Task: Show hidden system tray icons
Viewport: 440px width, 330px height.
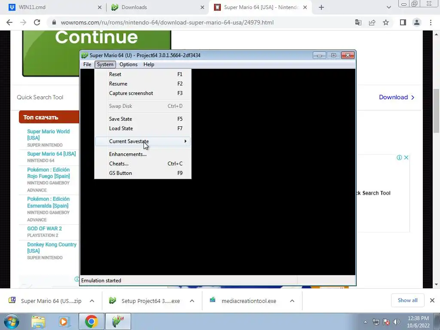Action: (x=365, y=322)
